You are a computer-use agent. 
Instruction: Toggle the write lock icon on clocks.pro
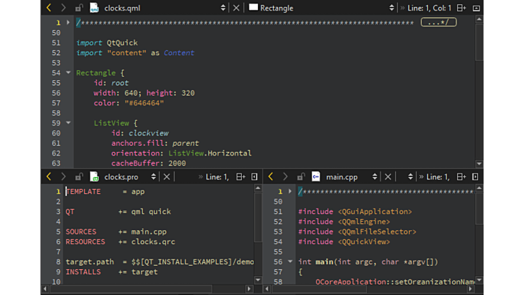pyautogui.click(x=79, y=177)
